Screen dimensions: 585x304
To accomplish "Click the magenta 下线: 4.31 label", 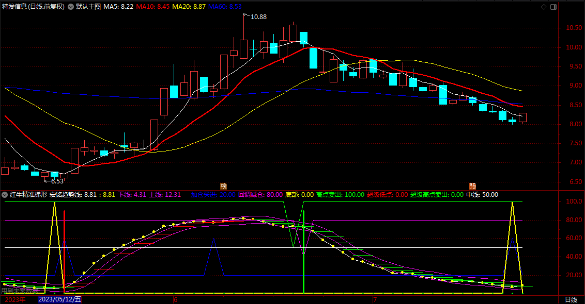I will [x=132, y=195].
